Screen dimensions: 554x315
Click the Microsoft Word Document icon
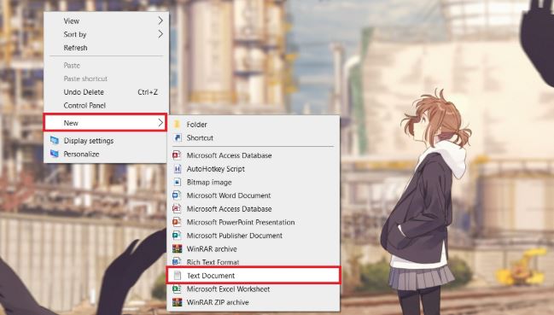click(177, 195)
